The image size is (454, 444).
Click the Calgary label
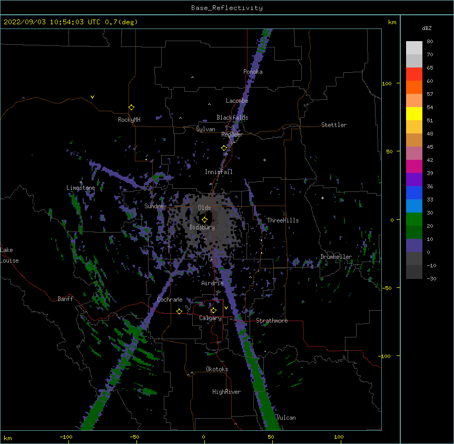210,318
